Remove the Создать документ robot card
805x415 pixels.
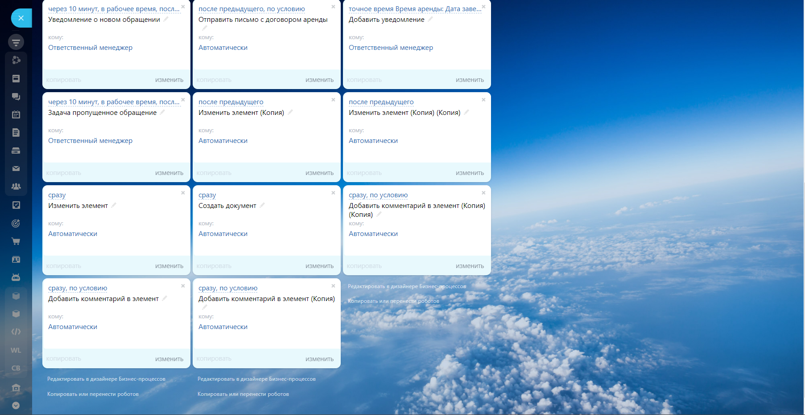pyautogui.click(x=333, y=193)
